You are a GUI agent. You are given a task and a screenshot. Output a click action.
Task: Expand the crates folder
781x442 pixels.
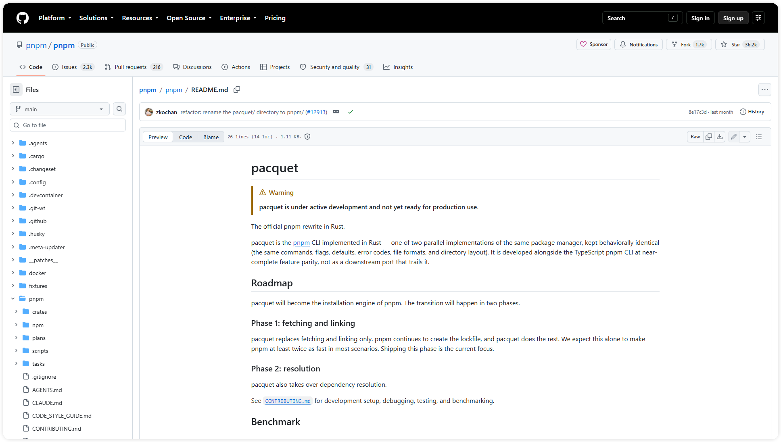16,311
